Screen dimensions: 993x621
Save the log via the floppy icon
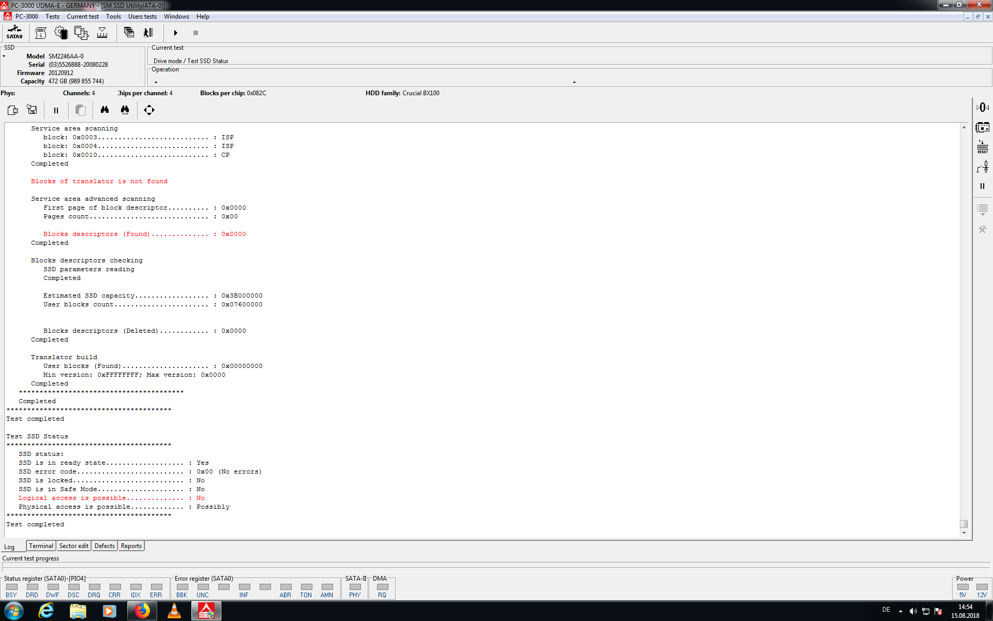[32, 110]
